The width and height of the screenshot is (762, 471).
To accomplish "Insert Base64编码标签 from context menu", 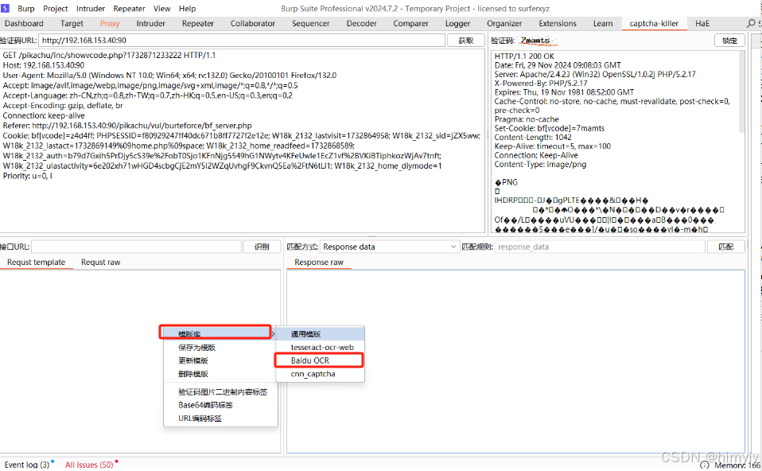I will coord(205,405).
